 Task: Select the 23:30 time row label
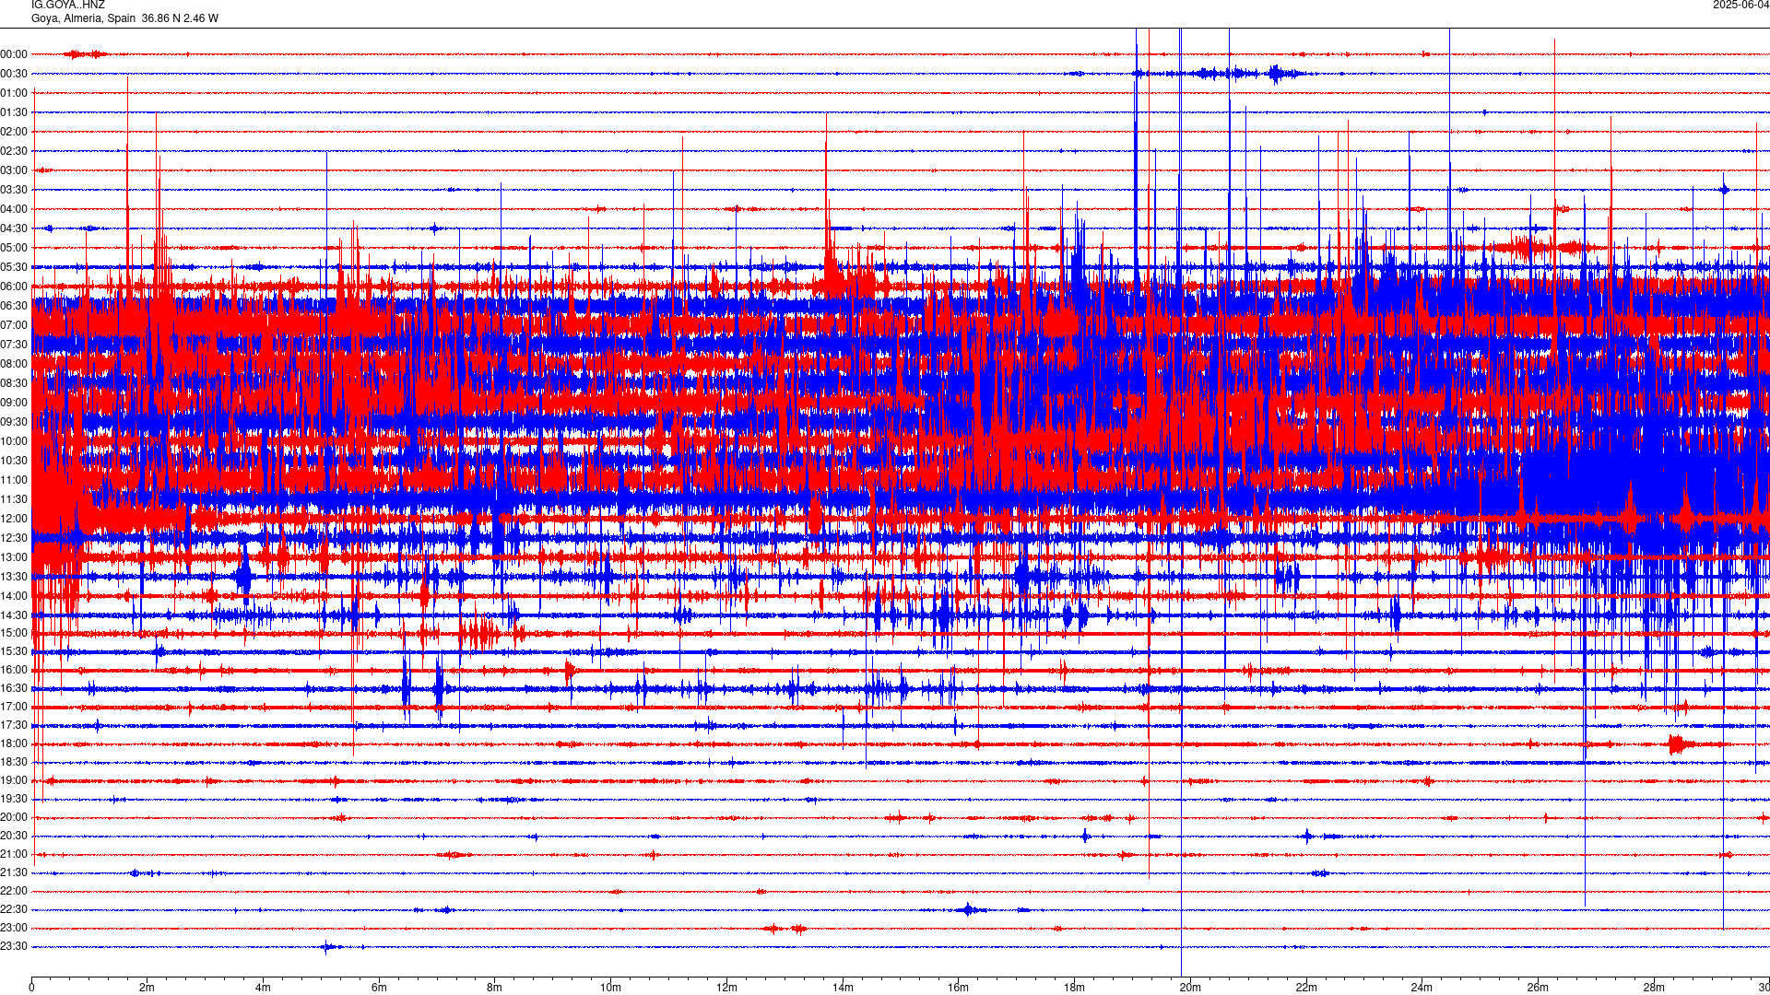point(14,946)
